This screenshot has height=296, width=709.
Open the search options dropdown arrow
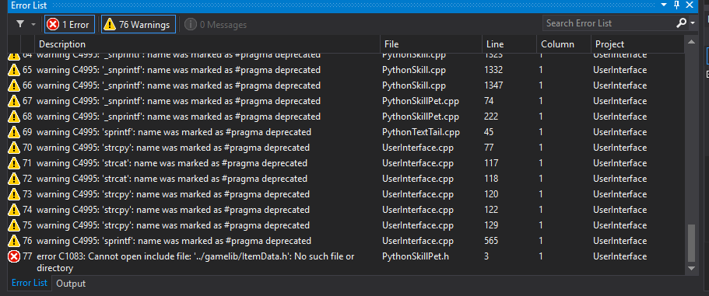tap(693, 23)
